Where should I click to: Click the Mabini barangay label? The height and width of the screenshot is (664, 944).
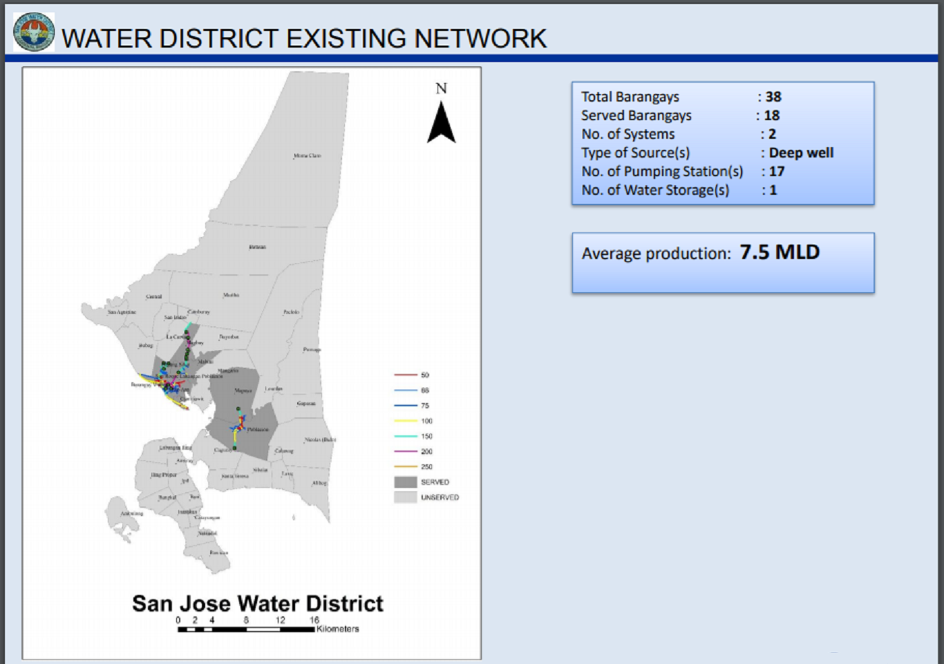click(205, 361)
